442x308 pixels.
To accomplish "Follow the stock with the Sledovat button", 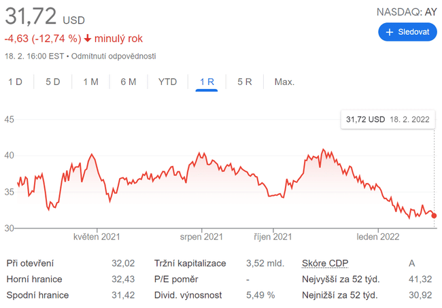I will [x=407, y=32].
